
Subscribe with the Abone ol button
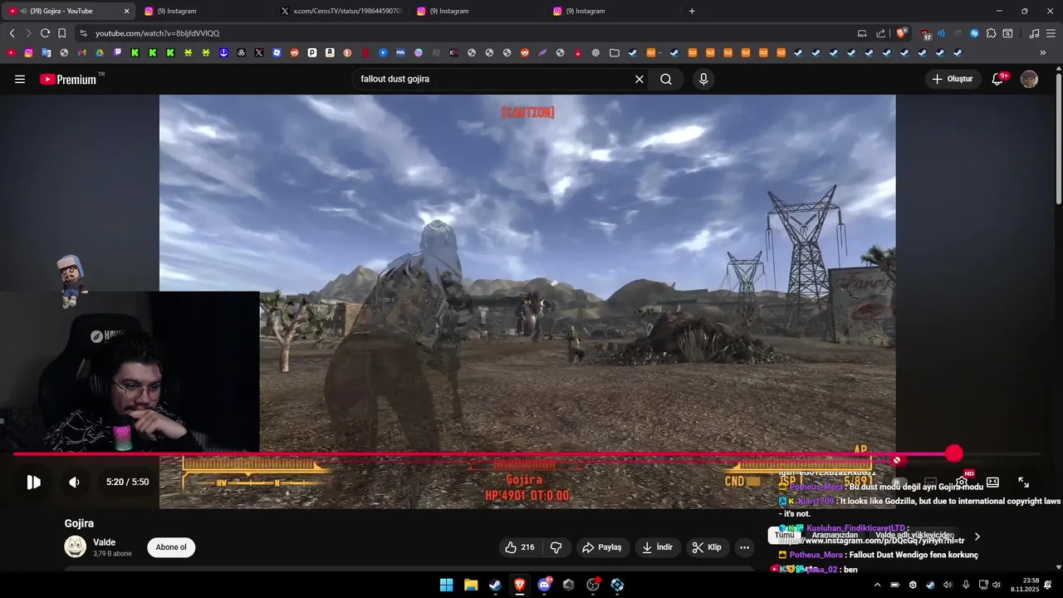click(x=171, y=547)
